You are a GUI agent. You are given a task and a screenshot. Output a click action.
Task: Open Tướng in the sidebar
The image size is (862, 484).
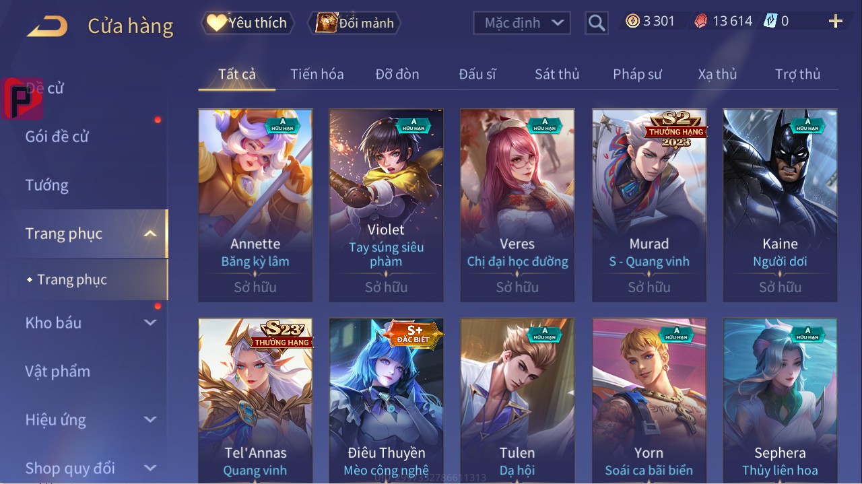click(47, 185)
